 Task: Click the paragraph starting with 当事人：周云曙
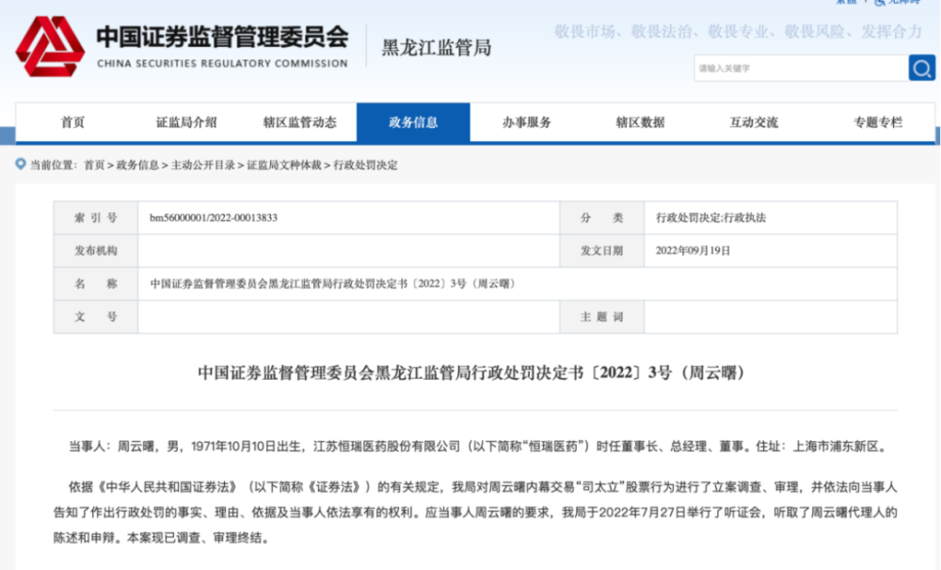click(x=478, y=447)
